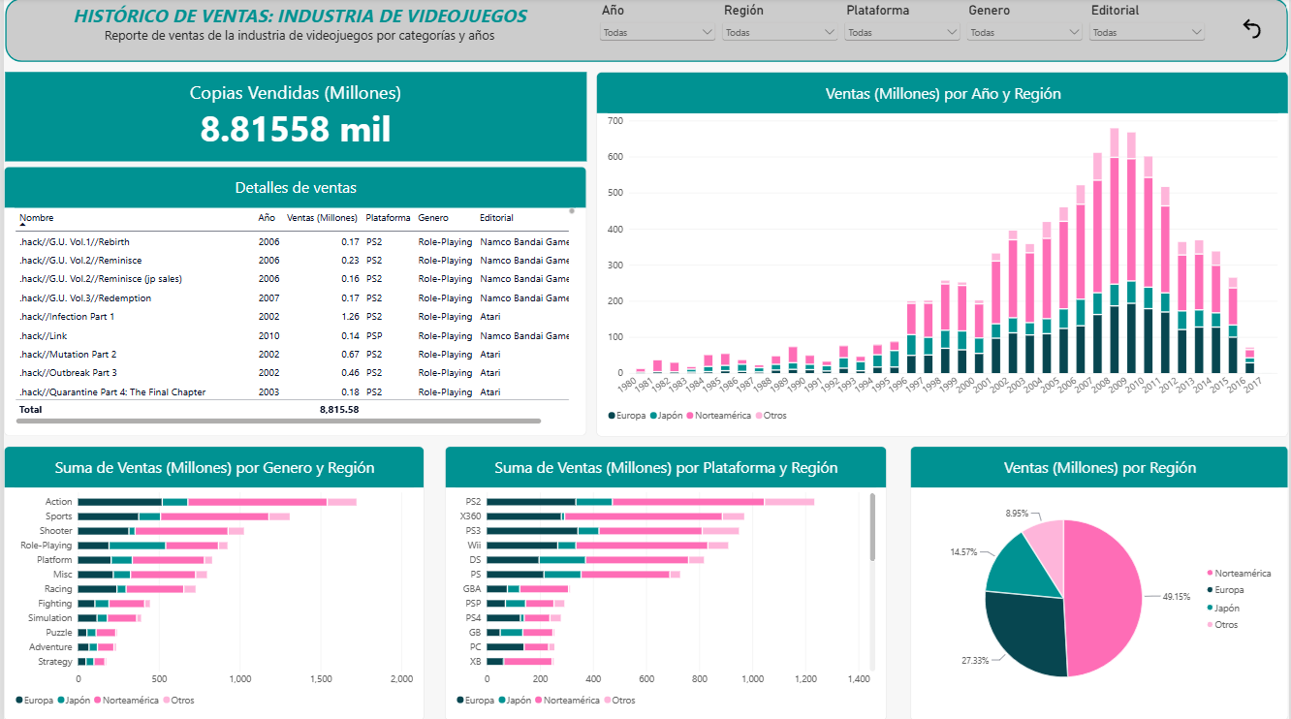Click the Copias Vendidas card value 8.81558 mil

point(296,129)
